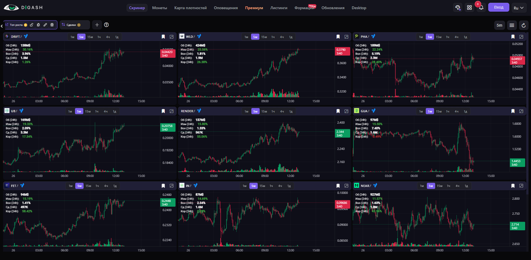Open the color theme palette icon

pos(458,7)
